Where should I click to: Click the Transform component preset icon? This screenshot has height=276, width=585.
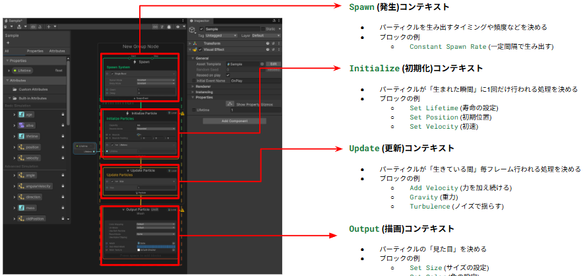click(x=274, y=43)
